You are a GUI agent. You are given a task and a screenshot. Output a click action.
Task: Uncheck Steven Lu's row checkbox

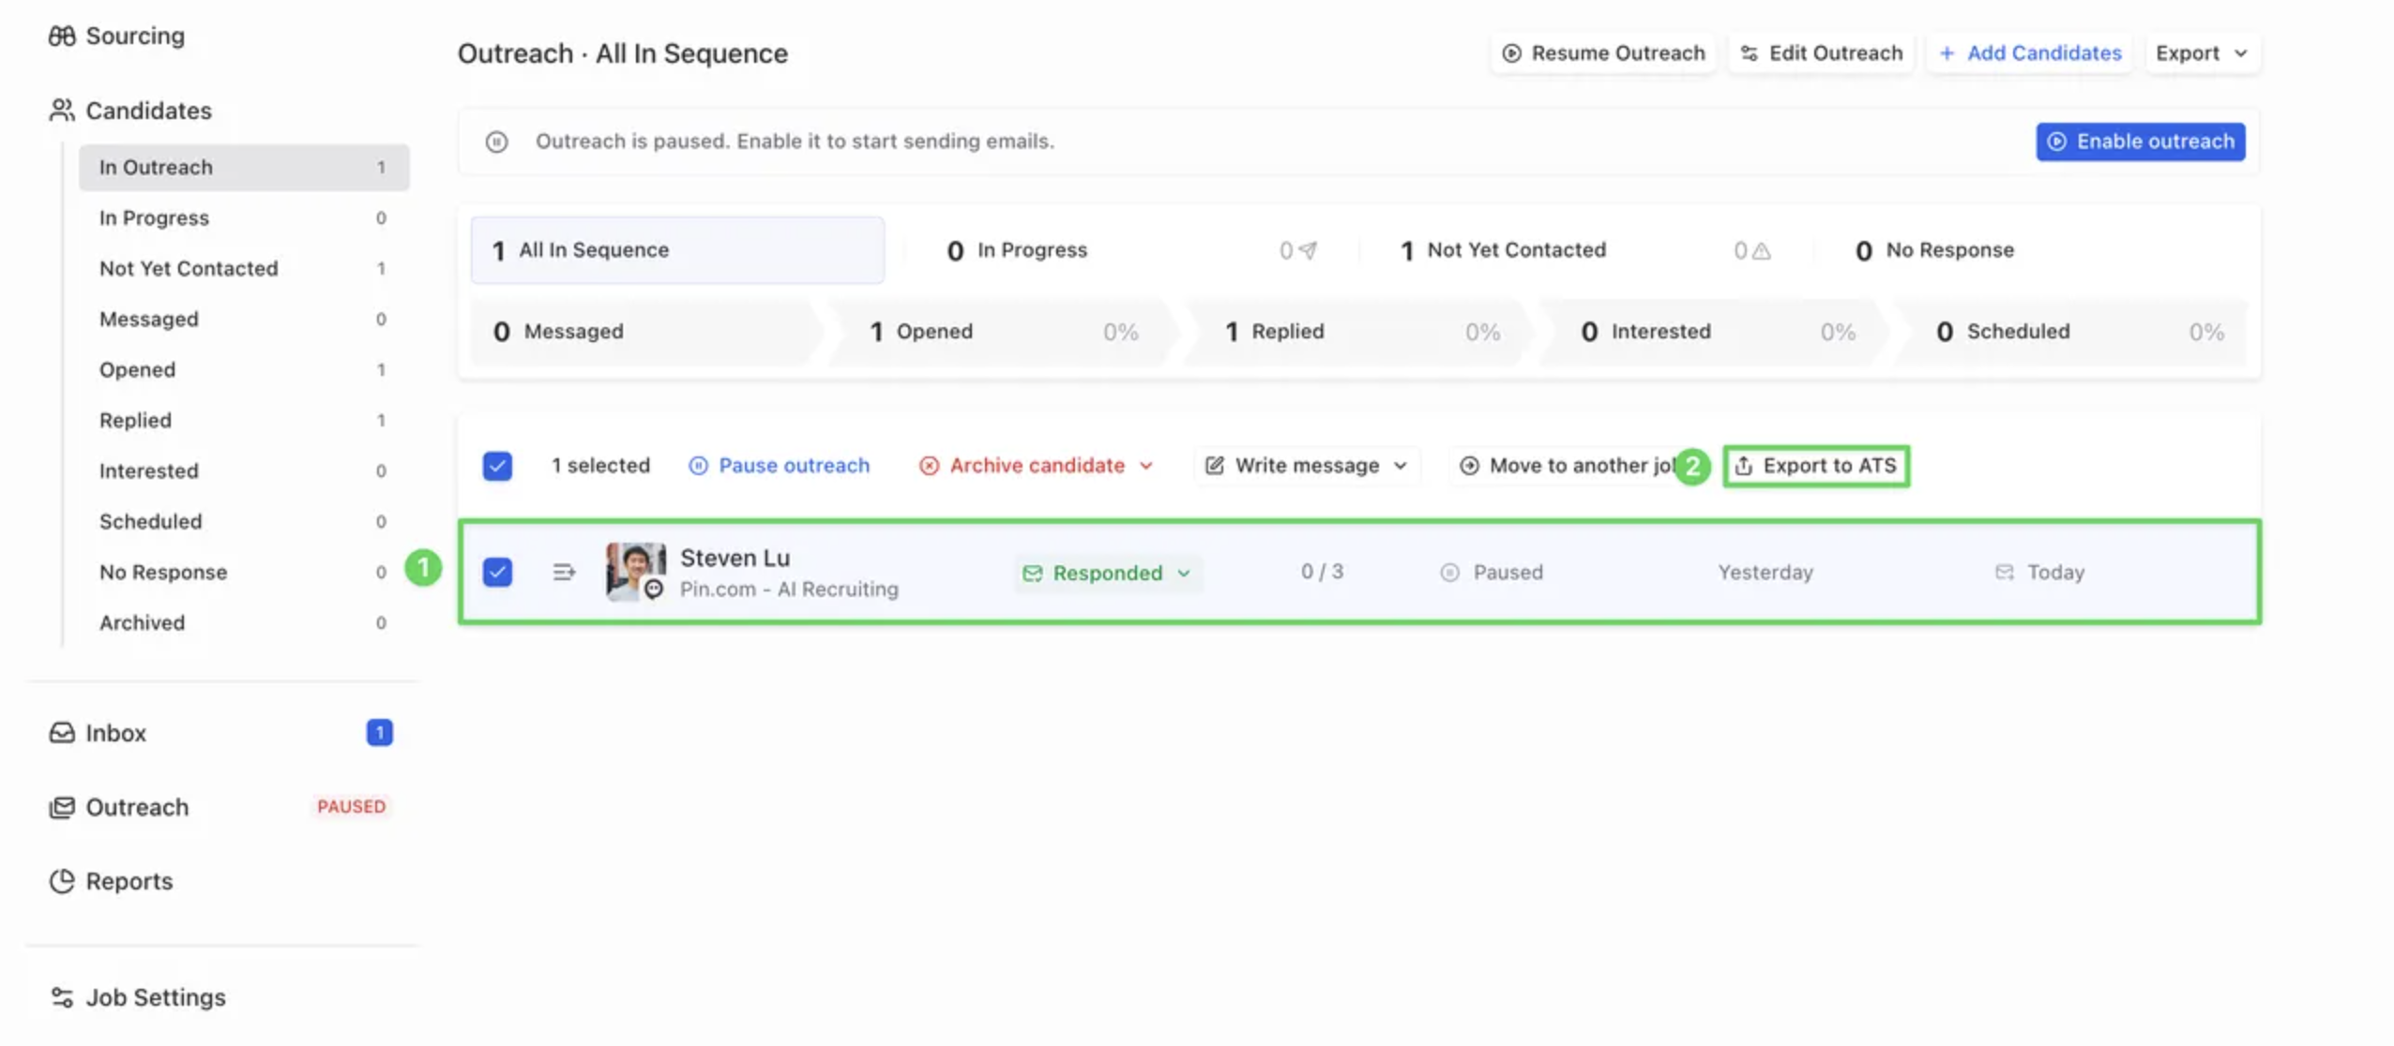(x=497, y=572)
